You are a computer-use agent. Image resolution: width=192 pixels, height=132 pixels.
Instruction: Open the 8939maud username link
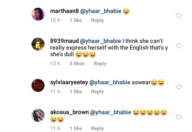[65, 41]
